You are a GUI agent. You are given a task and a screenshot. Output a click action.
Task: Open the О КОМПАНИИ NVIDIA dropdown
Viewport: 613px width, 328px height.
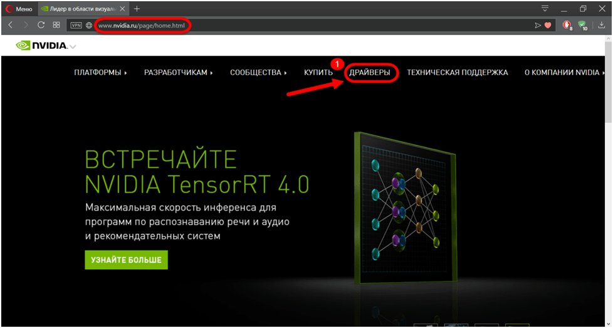tap(564, 73)
